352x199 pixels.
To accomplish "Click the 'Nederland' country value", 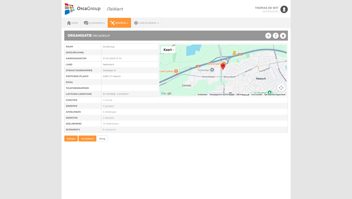I will pyautogui.click(x=108, y=64).
